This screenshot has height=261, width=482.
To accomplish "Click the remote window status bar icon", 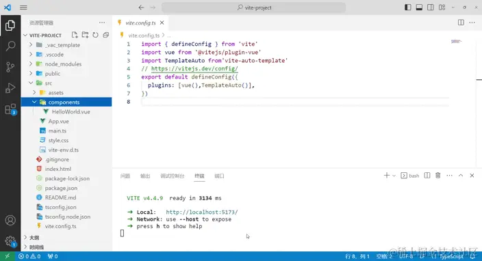I will point(7,256).
